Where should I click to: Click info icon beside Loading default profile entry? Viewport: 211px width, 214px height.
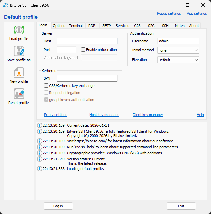click(40, 169)
